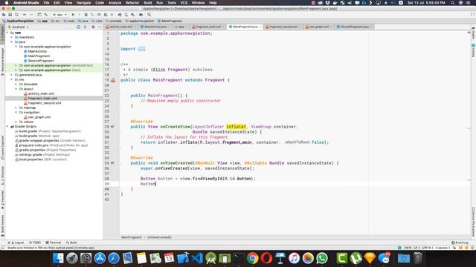The width and height of the screenshot is (476, 267).
Task: Hide the Project panel with minus icon
Action: (99, 27)
